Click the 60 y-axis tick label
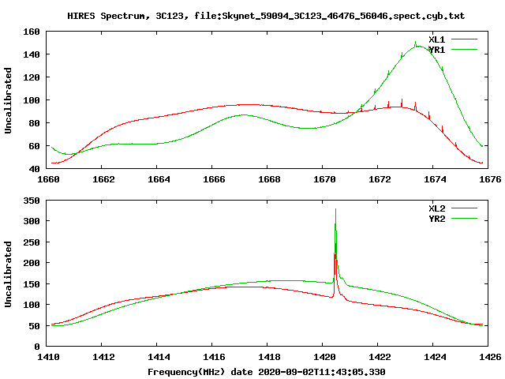 point(34,146)
